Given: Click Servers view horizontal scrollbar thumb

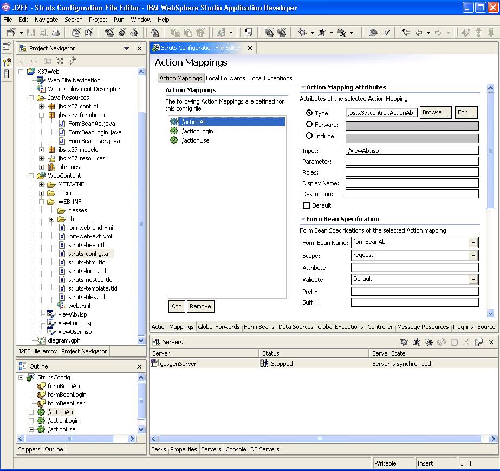Looking at the screenshot, I should pos(320,439).
